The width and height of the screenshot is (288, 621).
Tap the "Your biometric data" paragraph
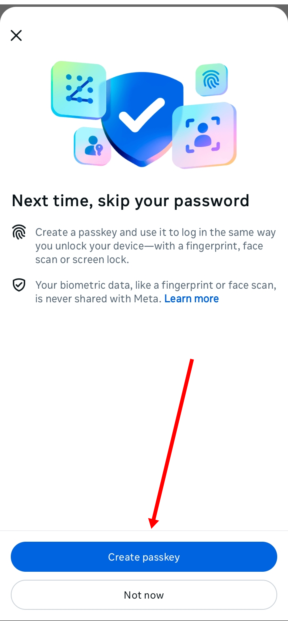156,292
